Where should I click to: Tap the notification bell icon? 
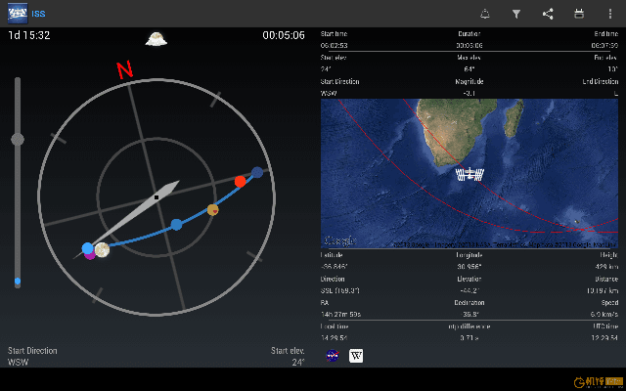pyautogui.click(x=485, y=14)
